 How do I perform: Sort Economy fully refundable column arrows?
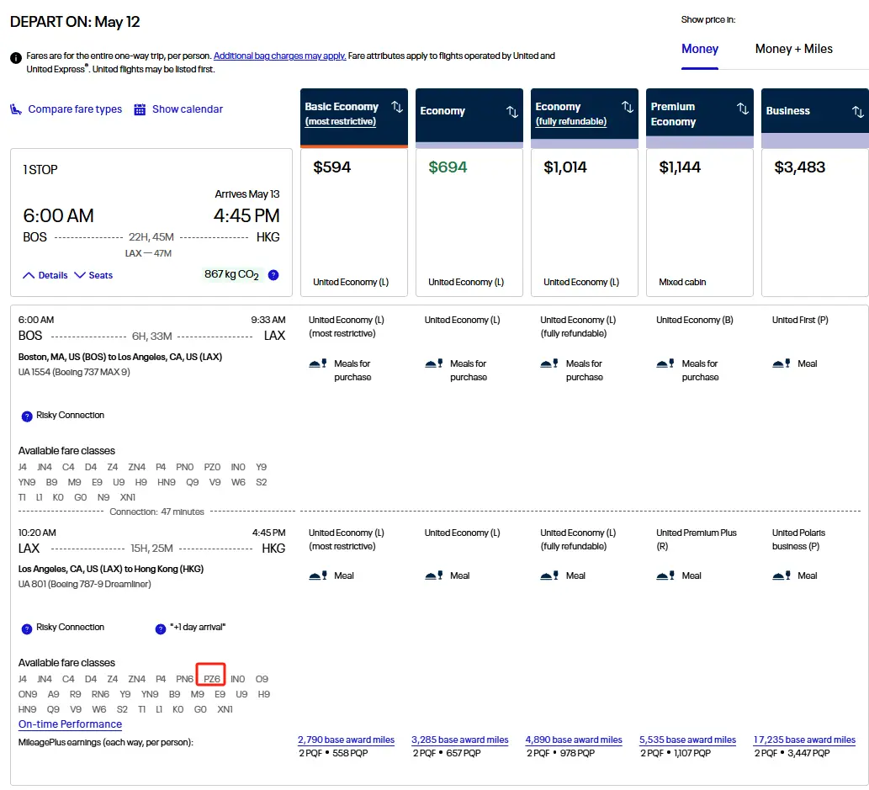click(x=628, y=107)
